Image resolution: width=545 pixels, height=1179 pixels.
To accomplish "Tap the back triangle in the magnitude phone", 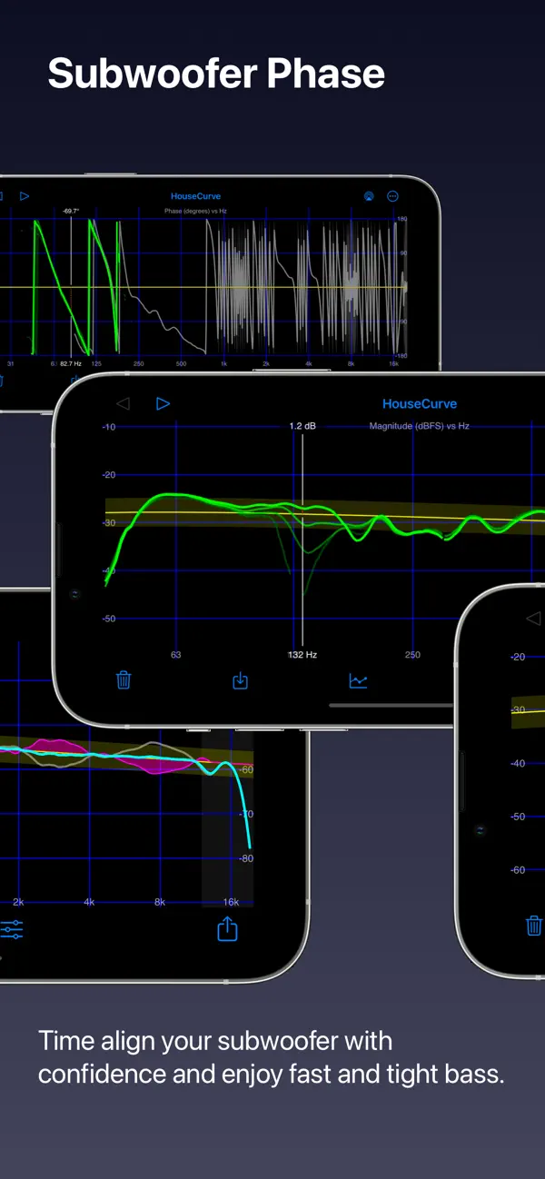I will [x=124, y=403].
